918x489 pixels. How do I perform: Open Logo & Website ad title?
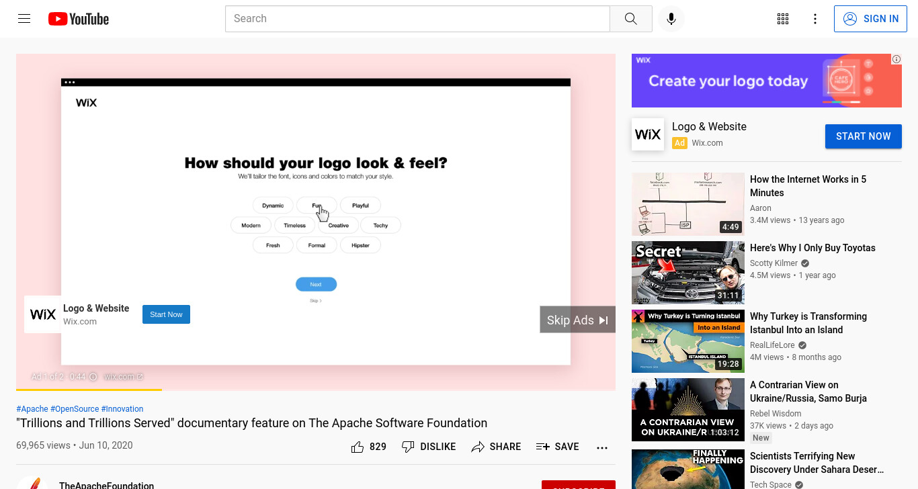pos(709,126)
